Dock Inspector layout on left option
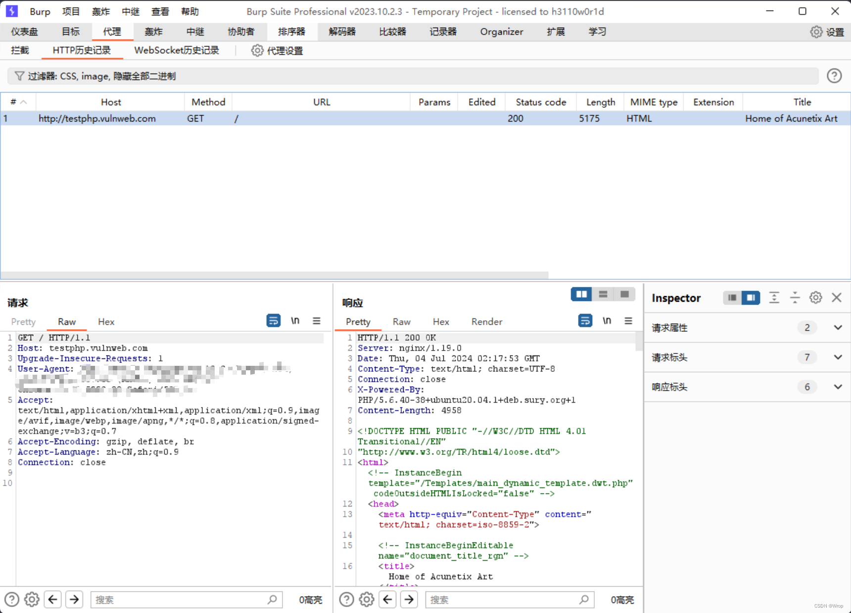851x613 pixels. [x=732, y=298]
